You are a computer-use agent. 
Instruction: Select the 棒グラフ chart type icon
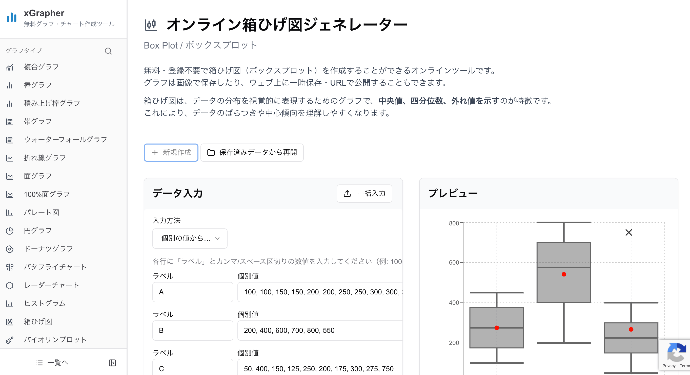[x=10, y=85]
